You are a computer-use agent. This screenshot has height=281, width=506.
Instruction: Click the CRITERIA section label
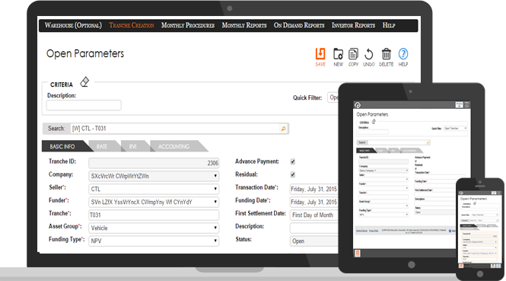tap(62, 85)
